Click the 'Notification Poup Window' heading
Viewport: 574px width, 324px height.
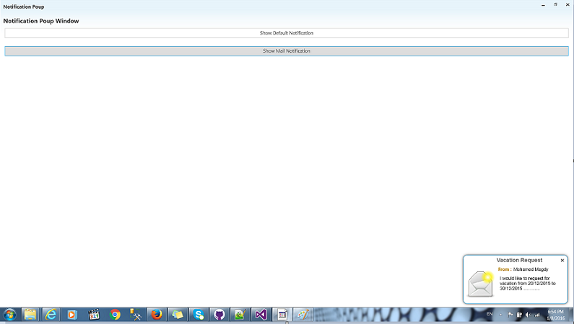[x=41, y=21]
